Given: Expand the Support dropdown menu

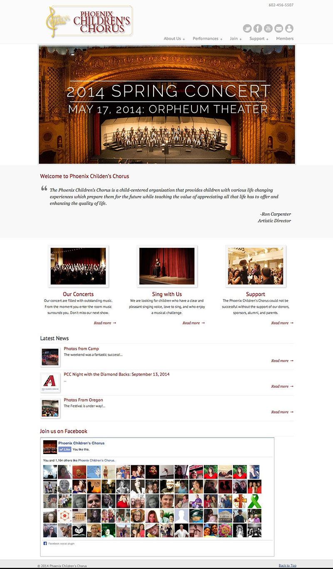Looking at the screenshot, I should click(259, 39).
